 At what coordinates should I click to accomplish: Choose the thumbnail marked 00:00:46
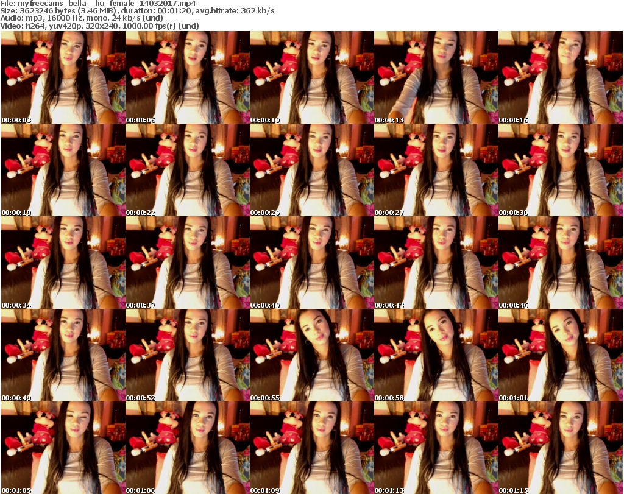click(x=561, y=263)
